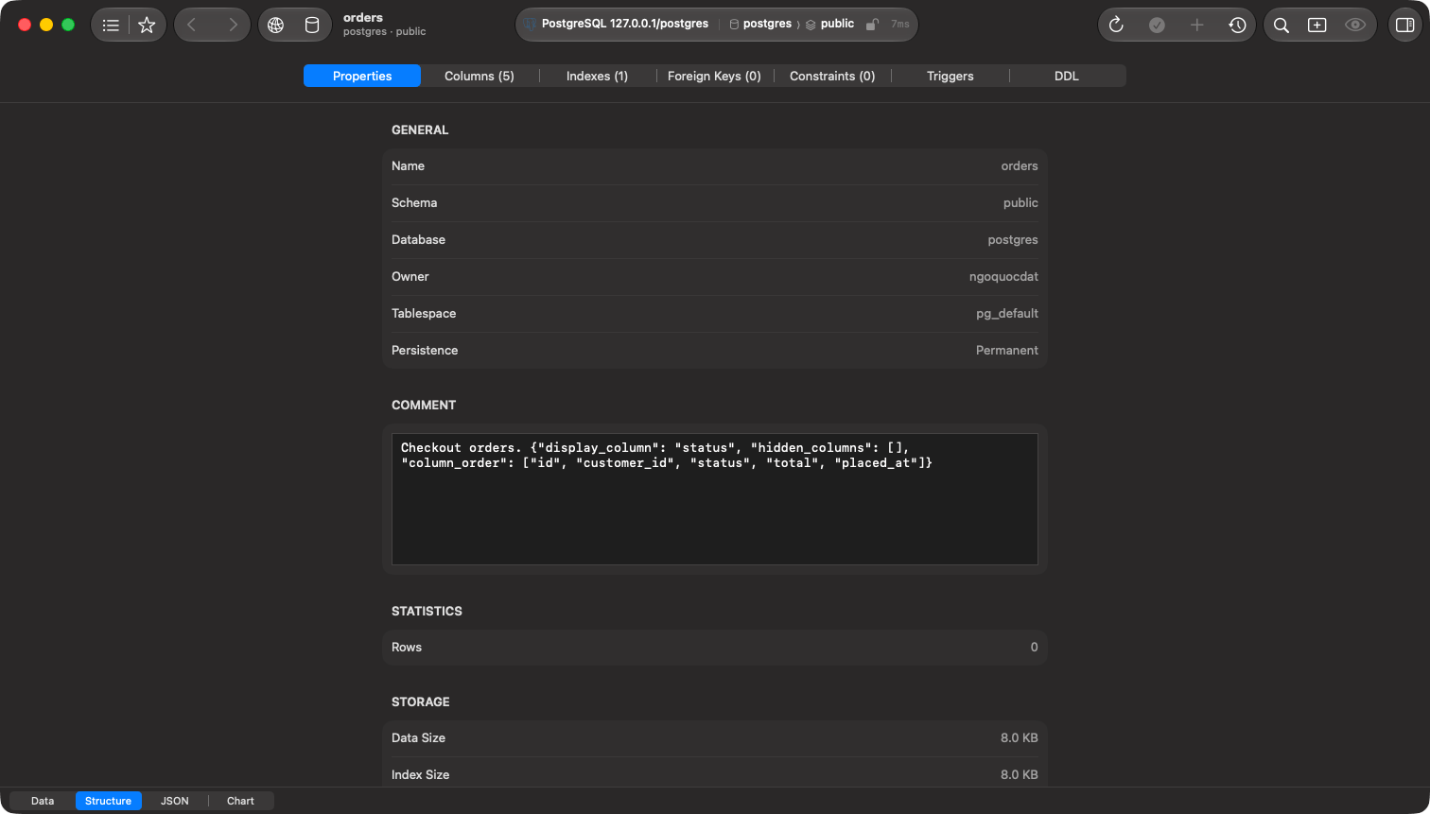Click the Index Size row

(x=715, y=774)
